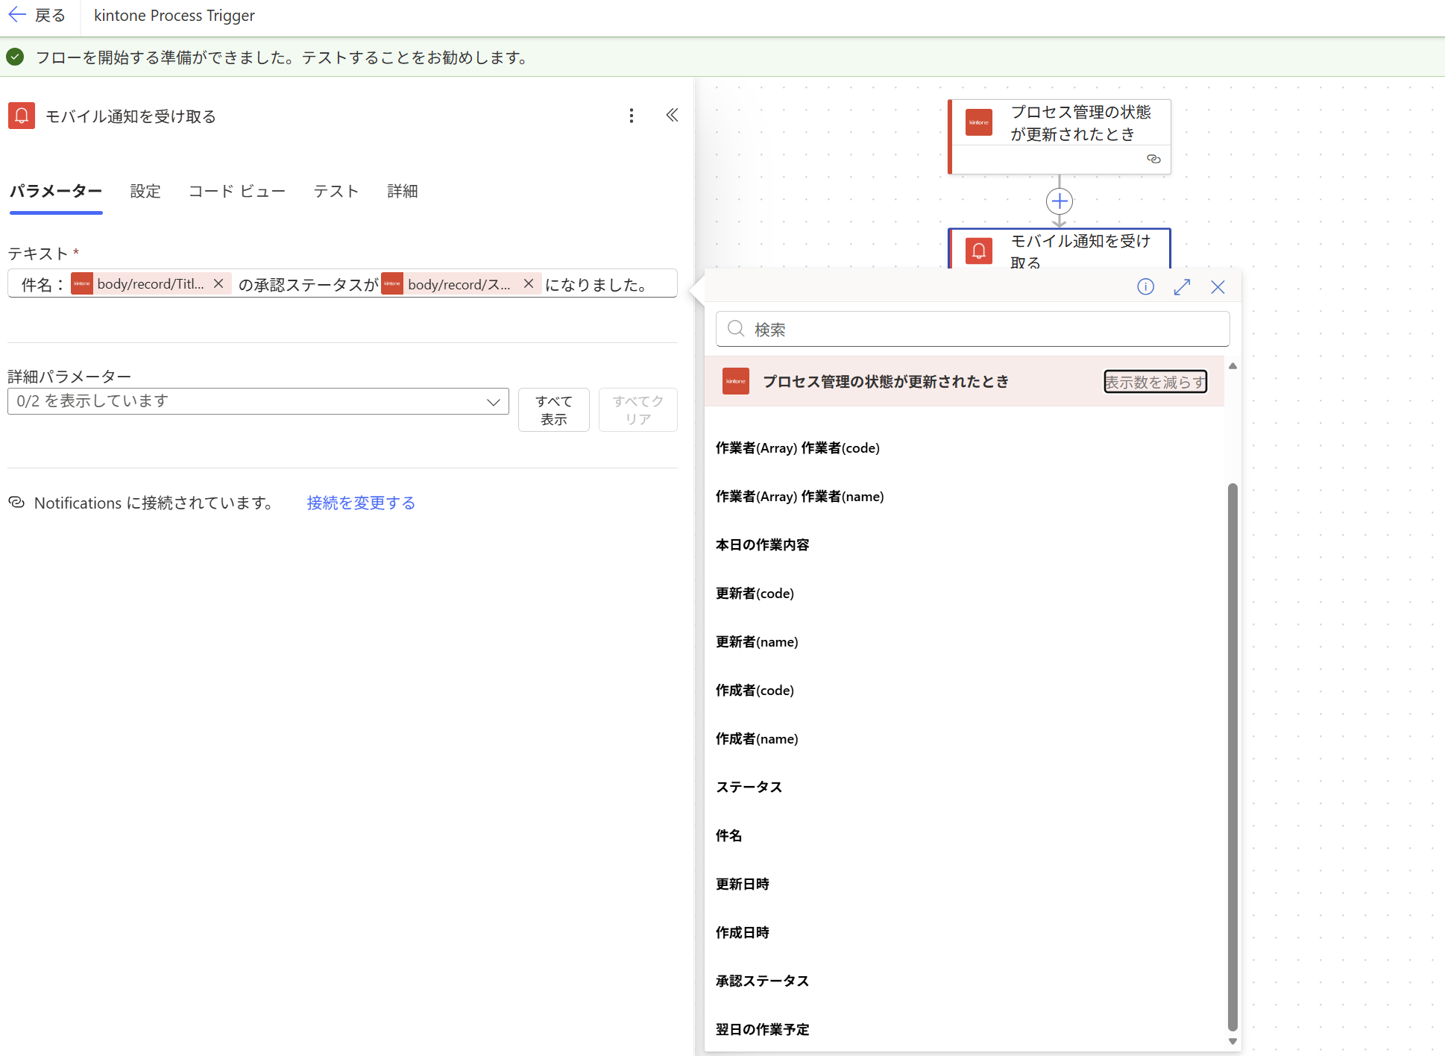Screen dimensions: 1445x1056
Task: Open the コード ビュー tab
Action: (x=236, y=191)
